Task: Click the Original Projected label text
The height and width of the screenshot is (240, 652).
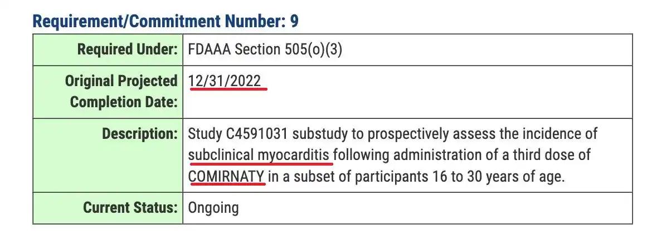Action: click(x=121, y=81)
